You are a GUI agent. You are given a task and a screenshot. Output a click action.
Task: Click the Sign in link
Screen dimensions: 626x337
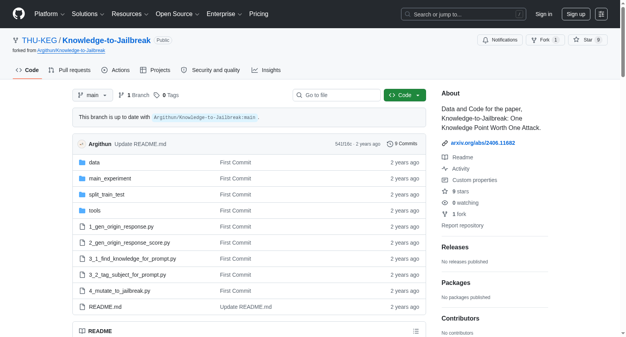click(x=544, y=14)
